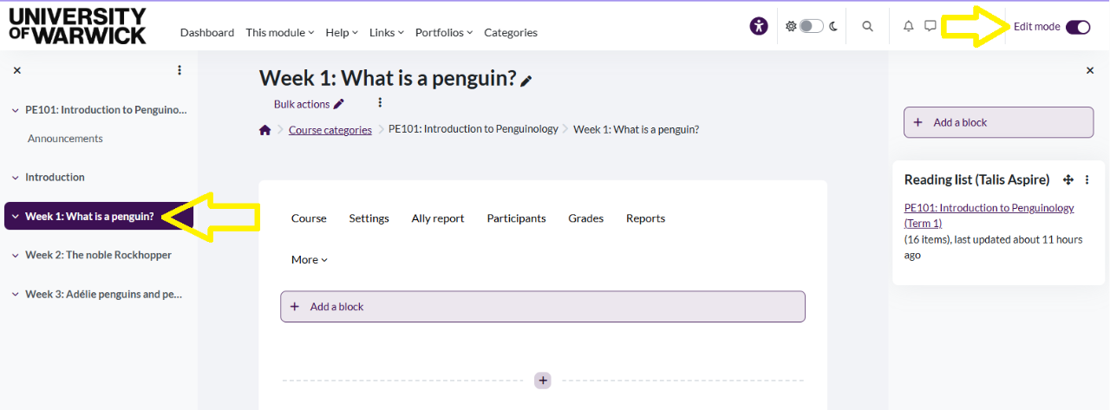Open the accessibility tools icon

tap(759, 26)
